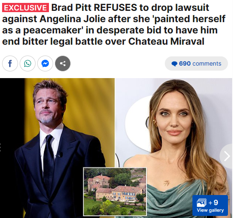Advance to next image with right chevron
Viewport: 233px width, 218px height.
[x=227, y=156]
